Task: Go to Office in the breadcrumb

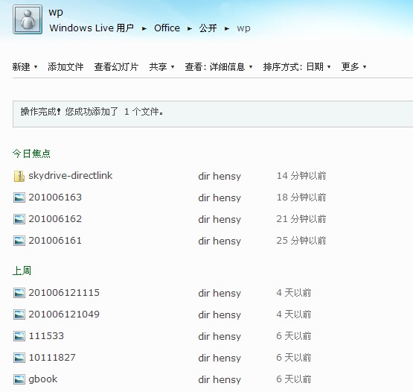Action: (167, 28)
